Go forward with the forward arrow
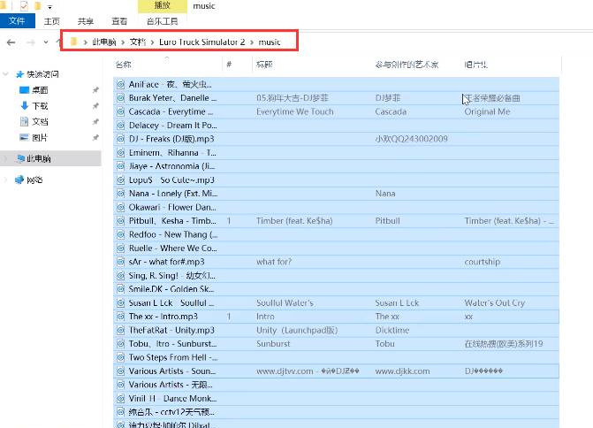This screenshot has height=428, width=593. coord(31,42)
